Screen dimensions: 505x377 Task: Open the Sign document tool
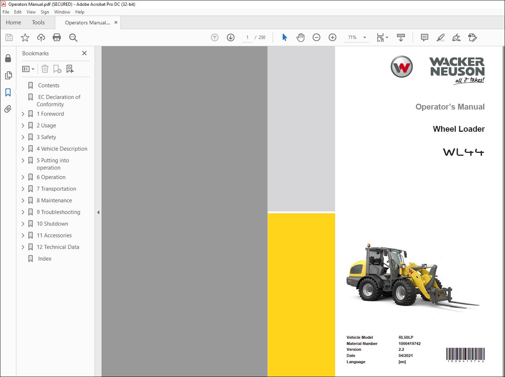tap(456, 37)
